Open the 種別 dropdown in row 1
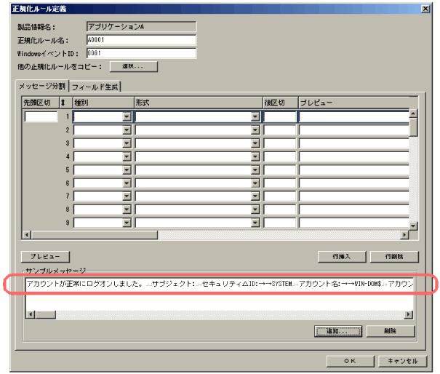This screenshot has width=440, height=374. coord(127,116)
